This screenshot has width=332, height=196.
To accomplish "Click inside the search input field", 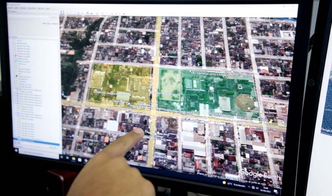I will pos(29,16).
